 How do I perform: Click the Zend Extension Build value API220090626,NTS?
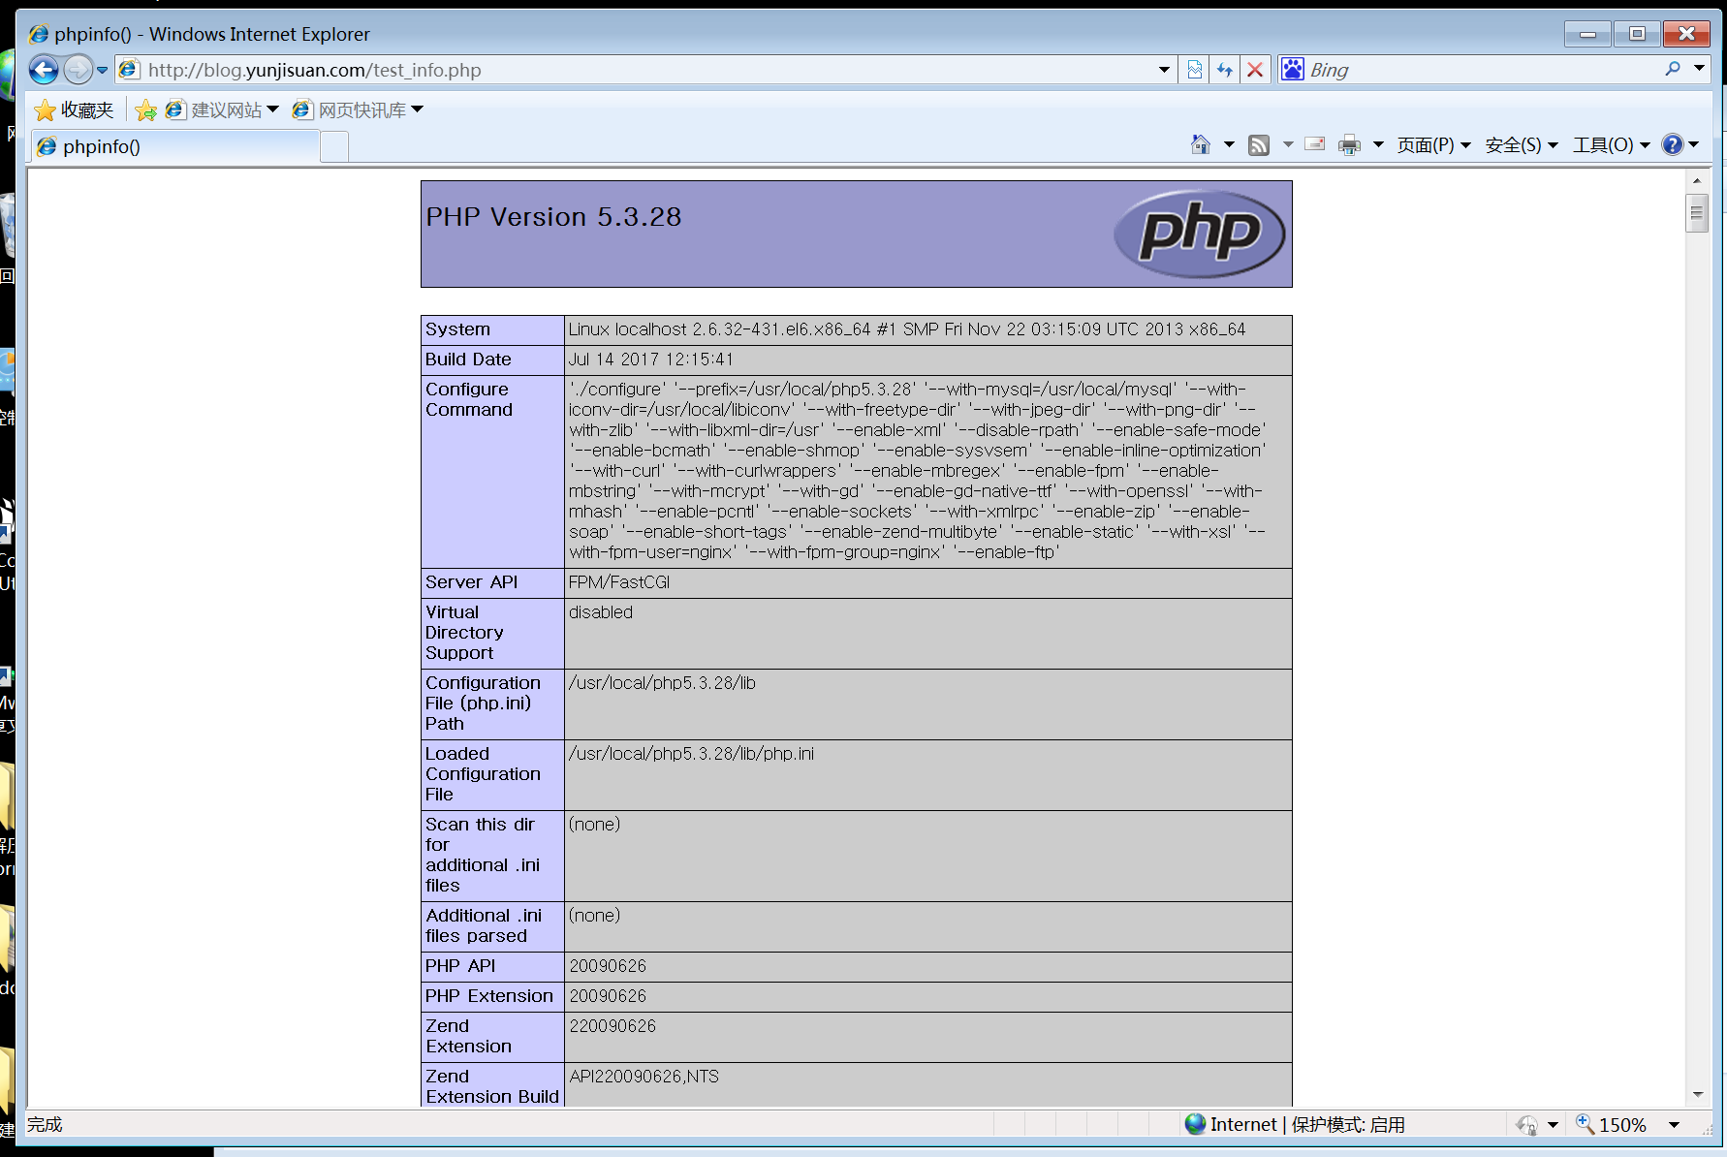pos(644,1077)
